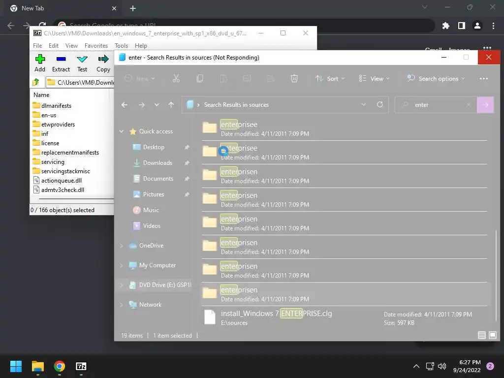Viewport: 504px width, 378px height.
Task: Click the 7-Zip Test button
Action: pyautogui.click(x=82, y=63)
